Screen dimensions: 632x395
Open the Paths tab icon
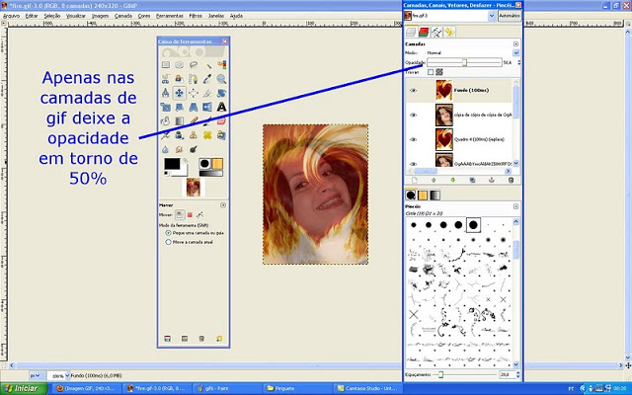coord(437,33)
